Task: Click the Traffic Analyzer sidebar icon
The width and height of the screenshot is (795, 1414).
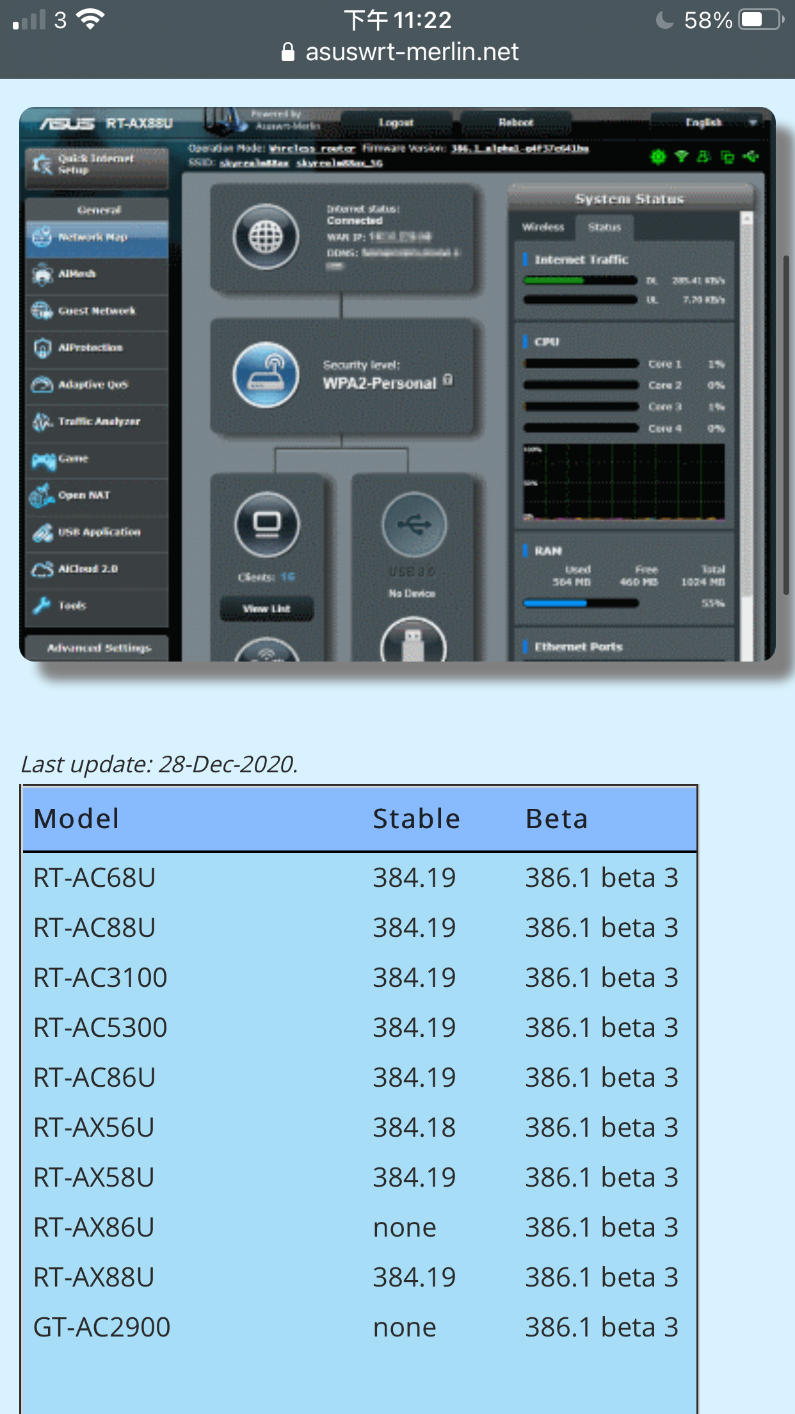Action: coord(42,421)
